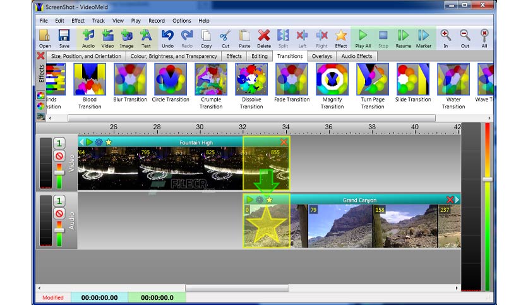Viewport: 528px width, 305px height.
Task: Save the project with Save icon
Action: click(x=64, y=38)
